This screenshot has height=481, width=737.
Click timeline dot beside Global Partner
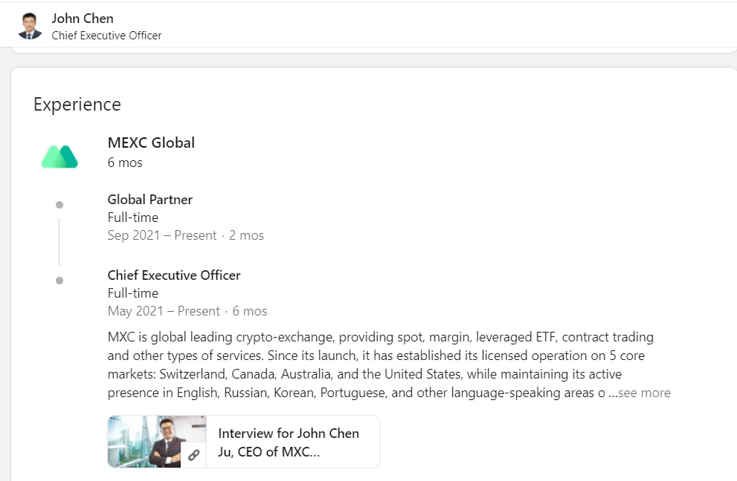[59, 205]
